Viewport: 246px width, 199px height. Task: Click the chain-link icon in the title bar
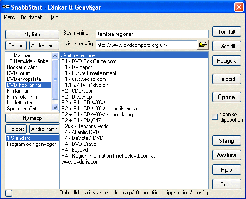(x=6, y=7)
